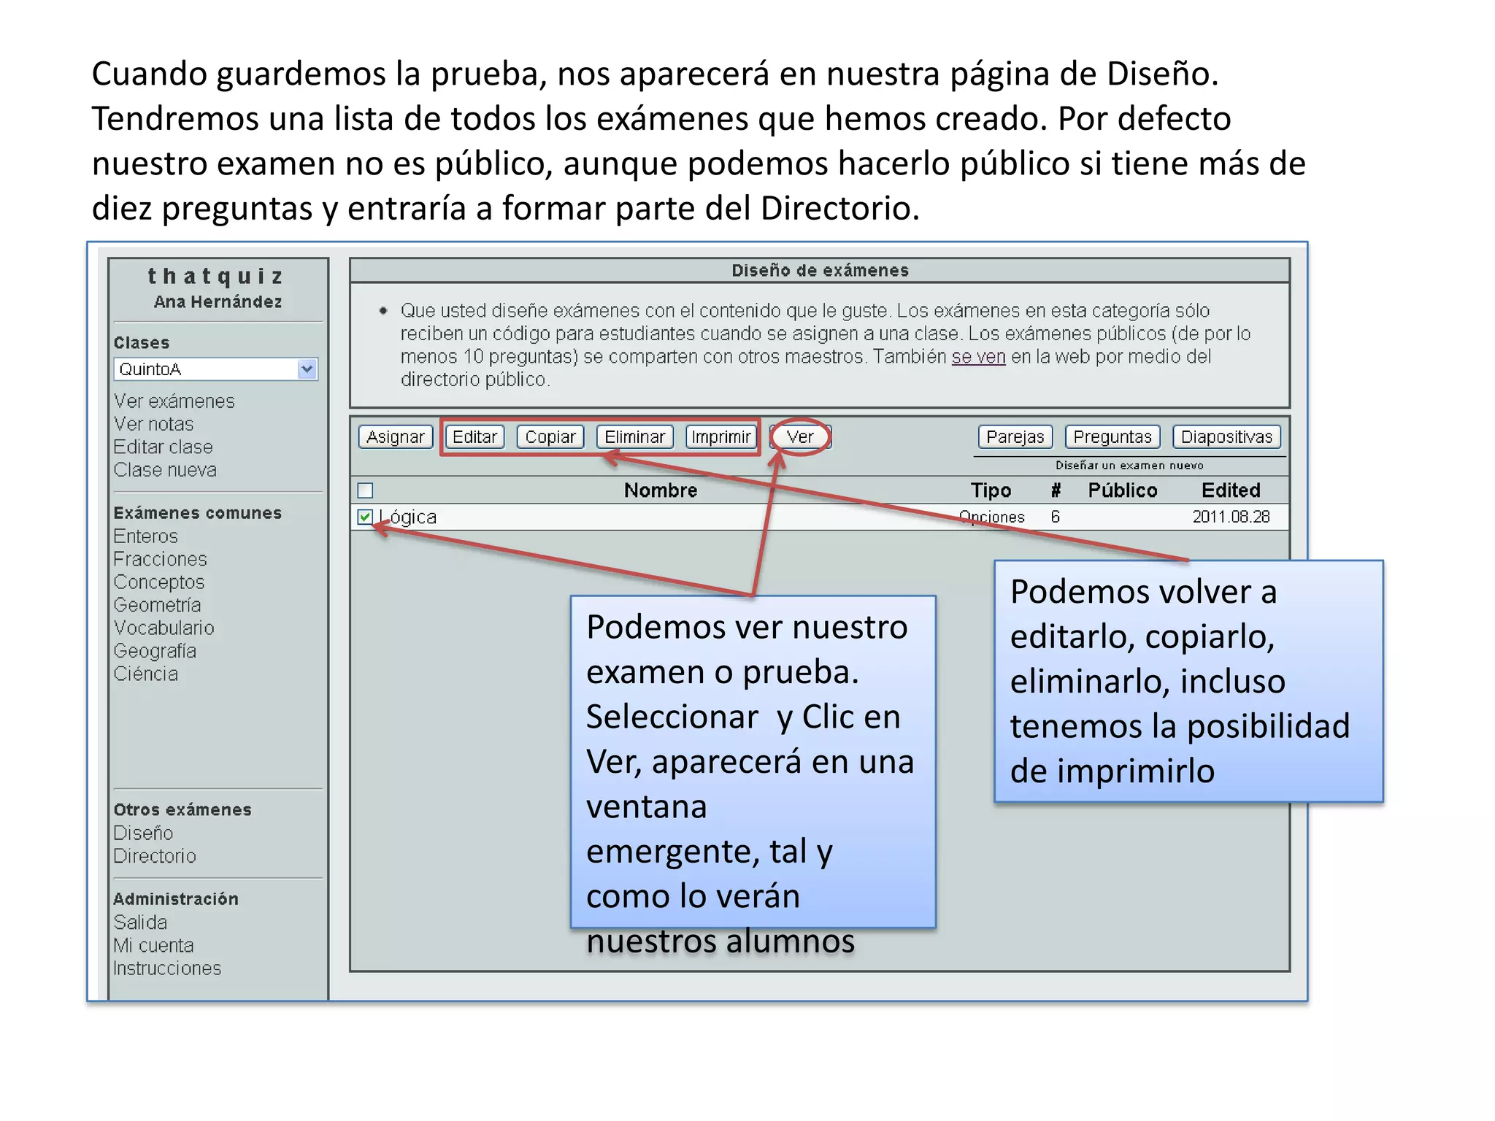Screen dimensions: 1495x1121
Task: Design new Parejas exam
Action: click(x=1015, y=437)
